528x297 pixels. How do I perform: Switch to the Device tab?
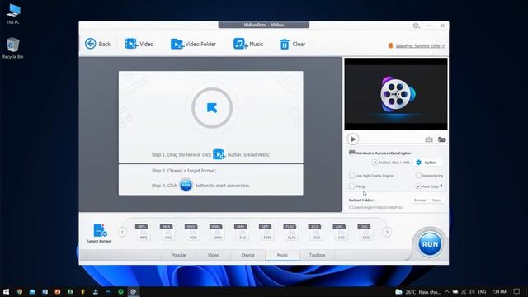(x=248, y=255)
